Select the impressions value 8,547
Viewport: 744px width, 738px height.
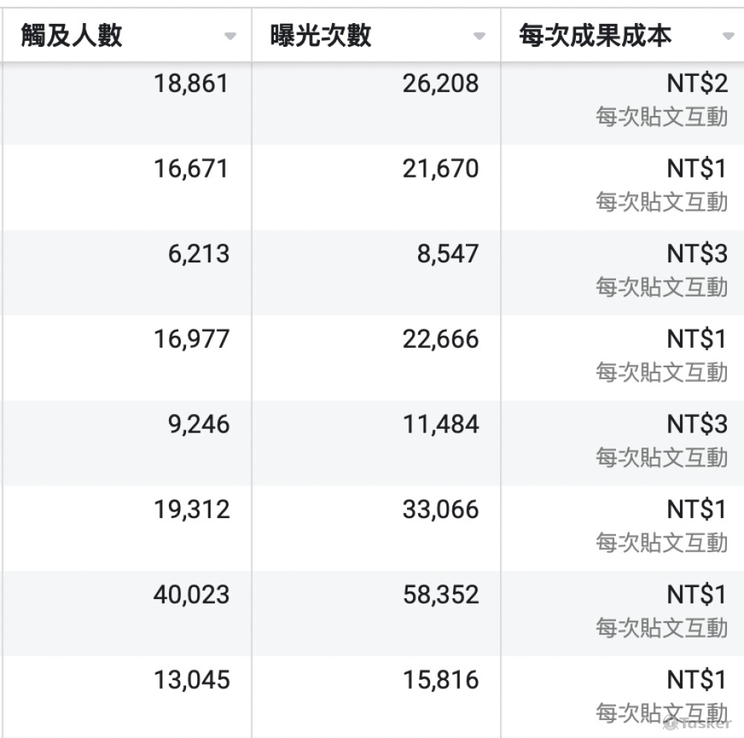(447, 254)
